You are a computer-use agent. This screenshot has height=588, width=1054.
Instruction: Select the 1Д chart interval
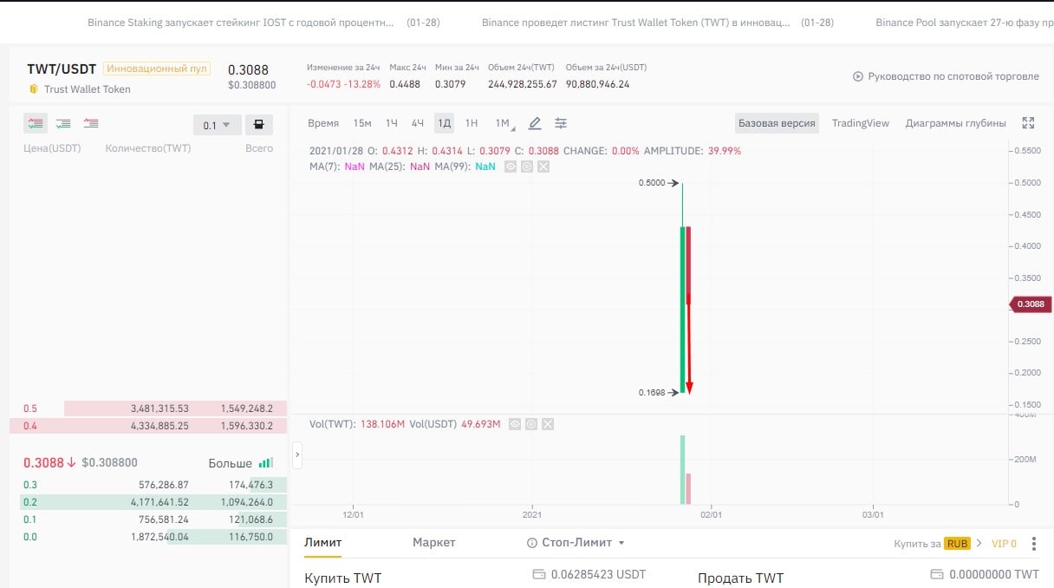click(x=445, y=123)
